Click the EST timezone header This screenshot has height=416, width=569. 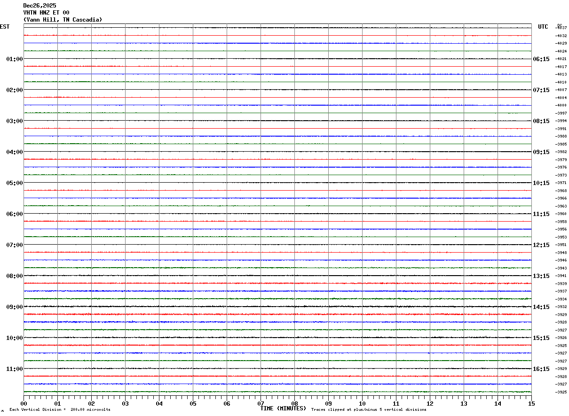(5, 27)
